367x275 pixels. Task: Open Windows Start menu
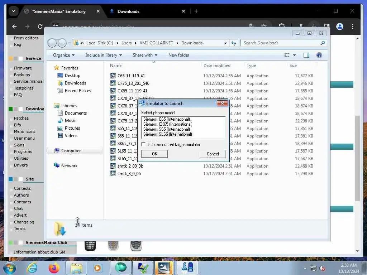coord(9,268)
